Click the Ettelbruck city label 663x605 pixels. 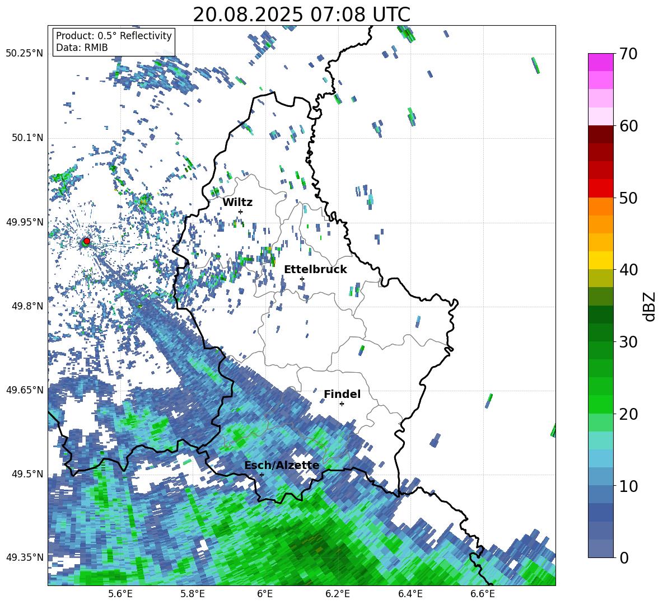[315, 270]
